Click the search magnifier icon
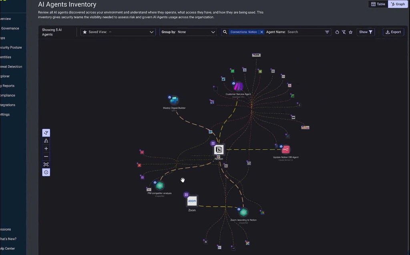Viewport: 410px width, 255px height. [x=225, y=32]
